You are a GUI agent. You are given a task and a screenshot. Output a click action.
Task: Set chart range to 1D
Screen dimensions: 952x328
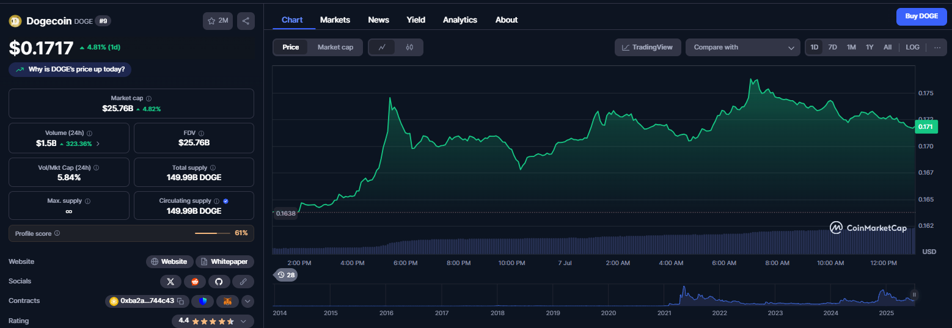pyautogui.click(x=815, y=48)
